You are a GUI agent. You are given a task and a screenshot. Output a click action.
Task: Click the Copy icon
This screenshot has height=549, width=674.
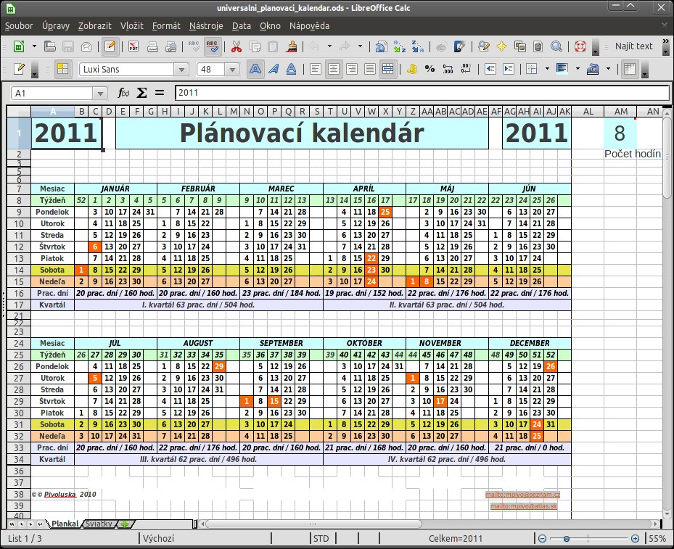pos(255,46)
